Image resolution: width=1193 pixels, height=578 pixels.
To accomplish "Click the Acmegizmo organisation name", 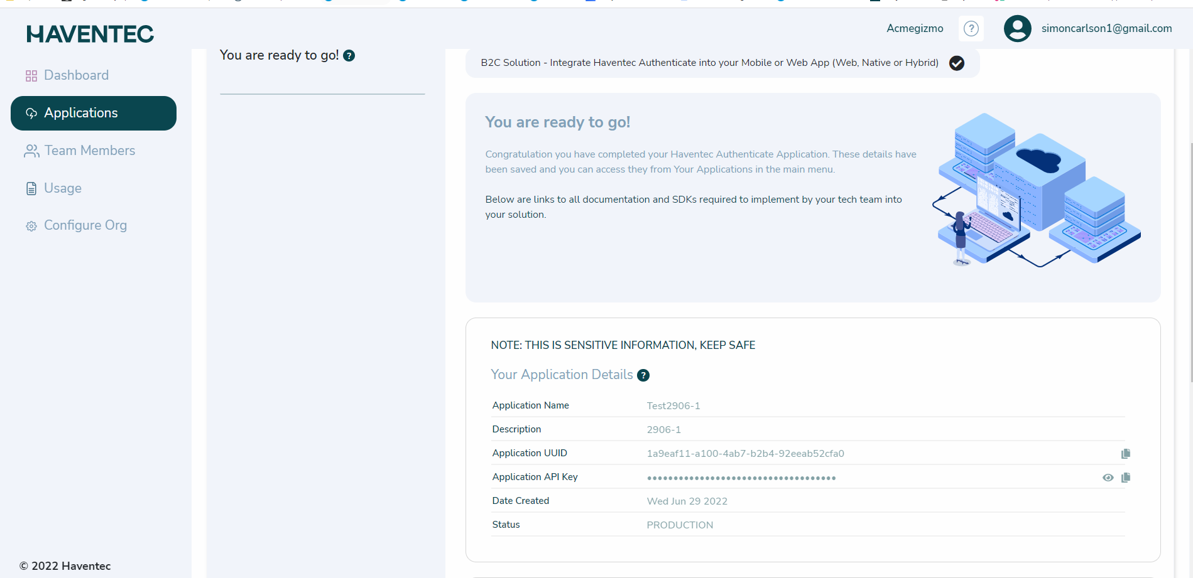I will click(x=915, y=28).
